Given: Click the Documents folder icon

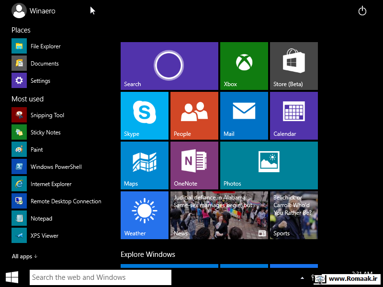Looking at the screenshot, I should point(19,63).
